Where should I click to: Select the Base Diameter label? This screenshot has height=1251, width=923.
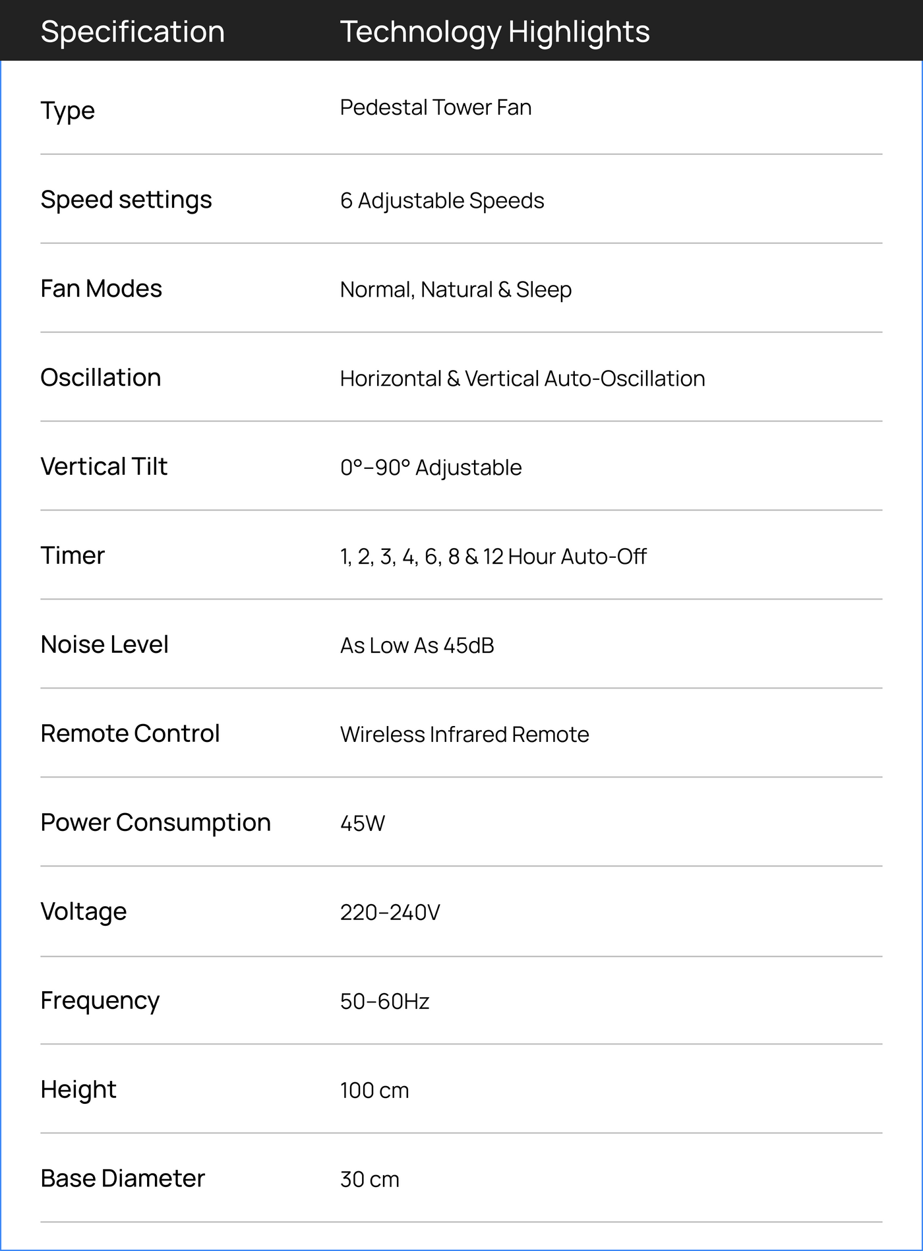[x=123, y=1178]
